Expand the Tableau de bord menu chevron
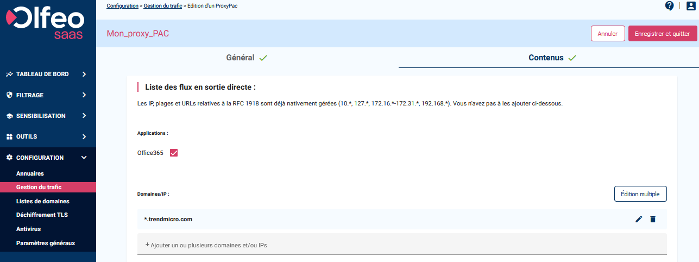The image size is (699, 262). [x=84, y=74]
